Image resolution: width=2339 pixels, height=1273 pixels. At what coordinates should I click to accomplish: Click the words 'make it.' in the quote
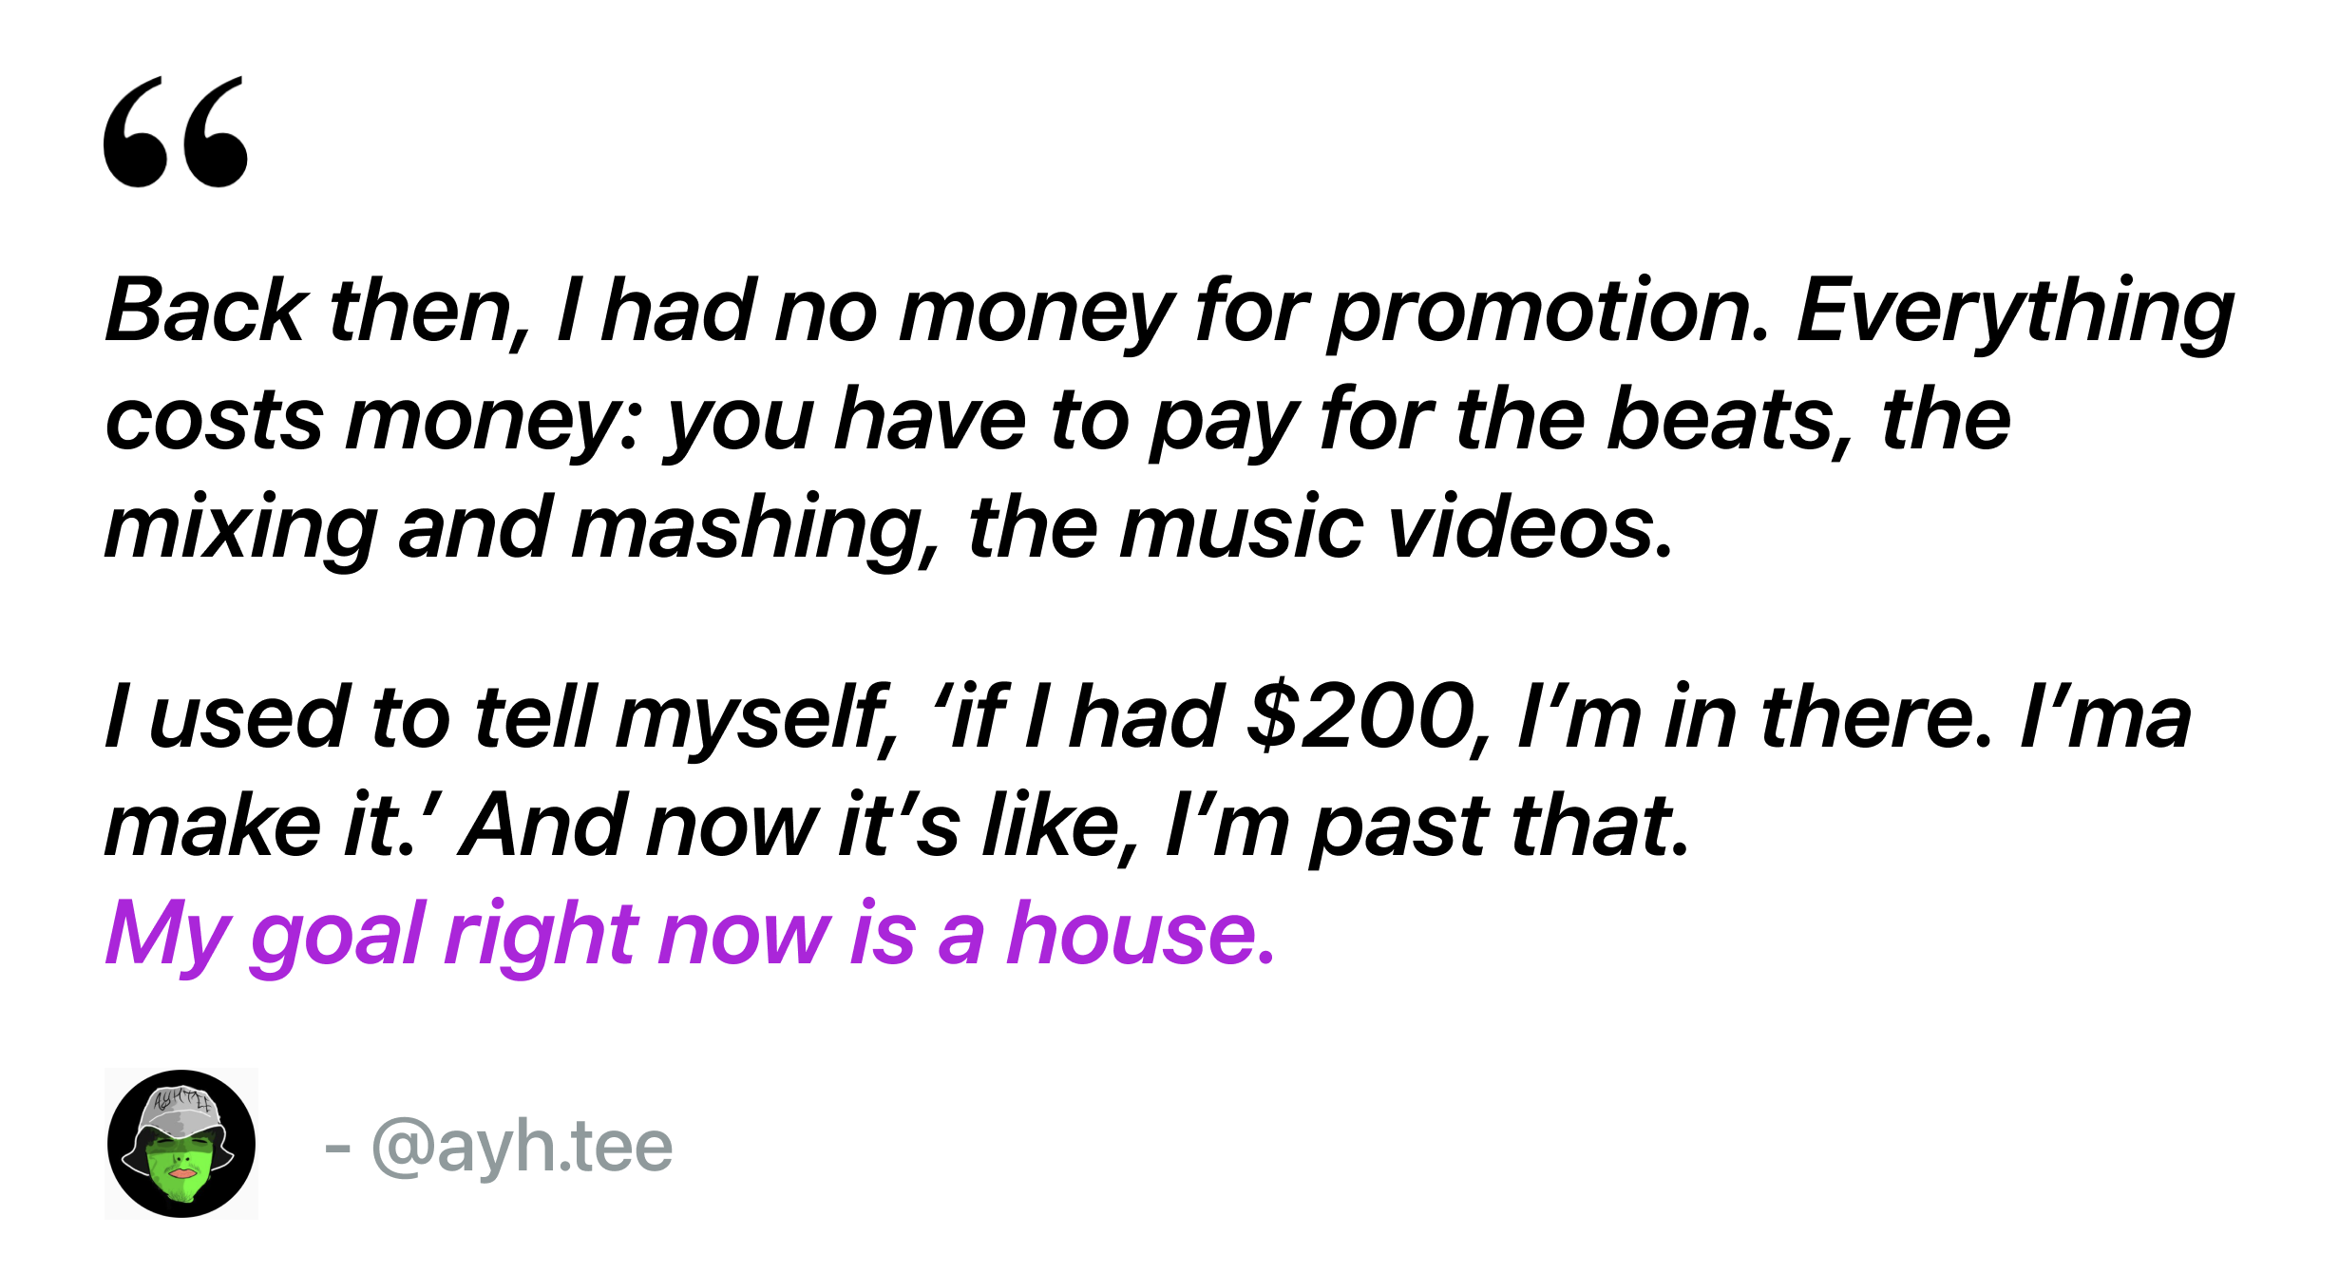coord(261,826)
